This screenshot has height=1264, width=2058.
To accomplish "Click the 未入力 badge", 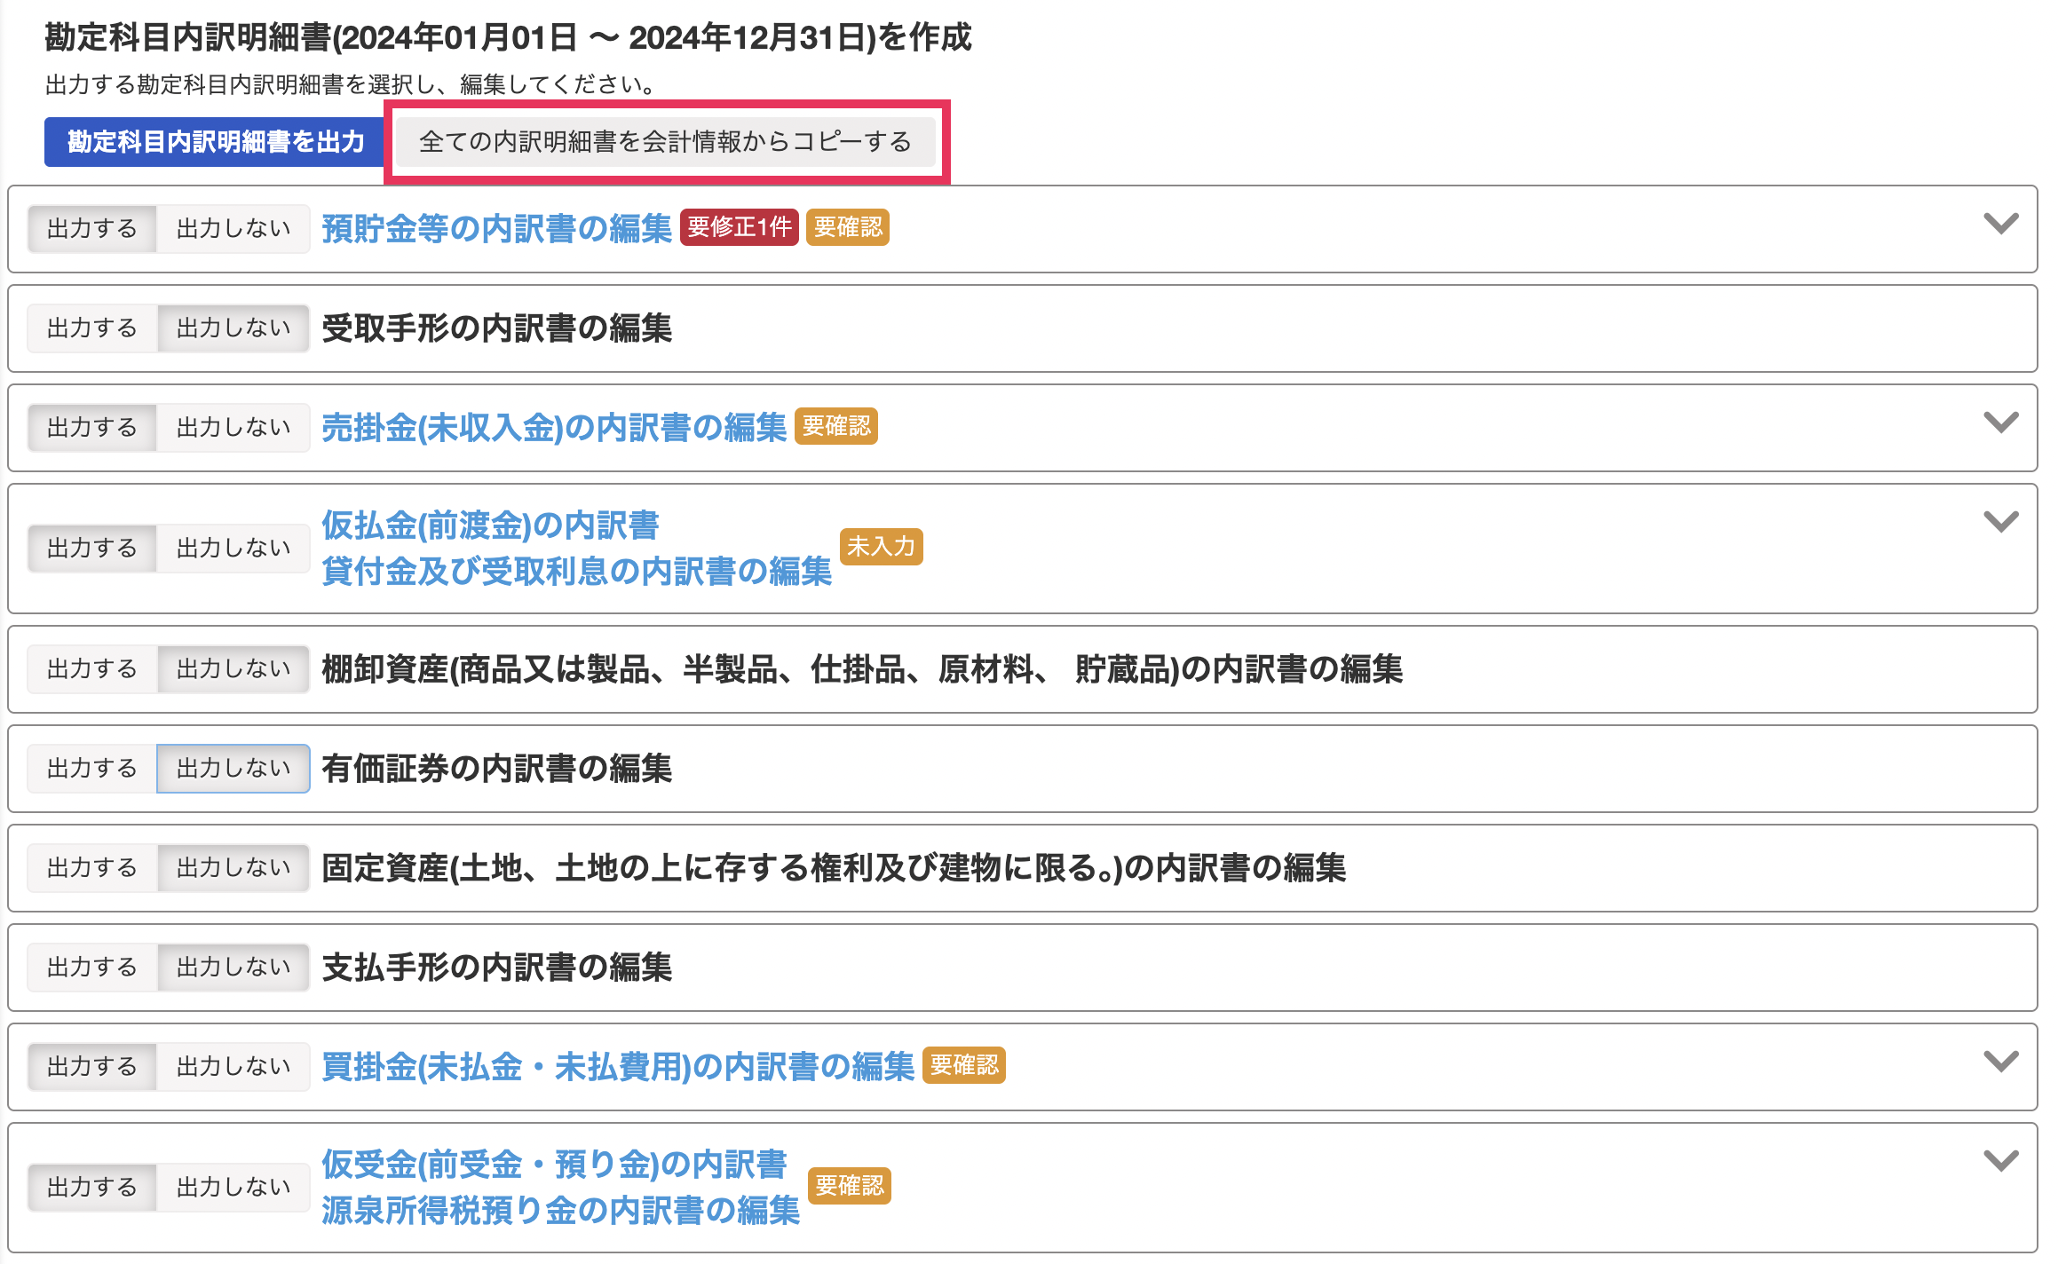I will tap(882, 547).
